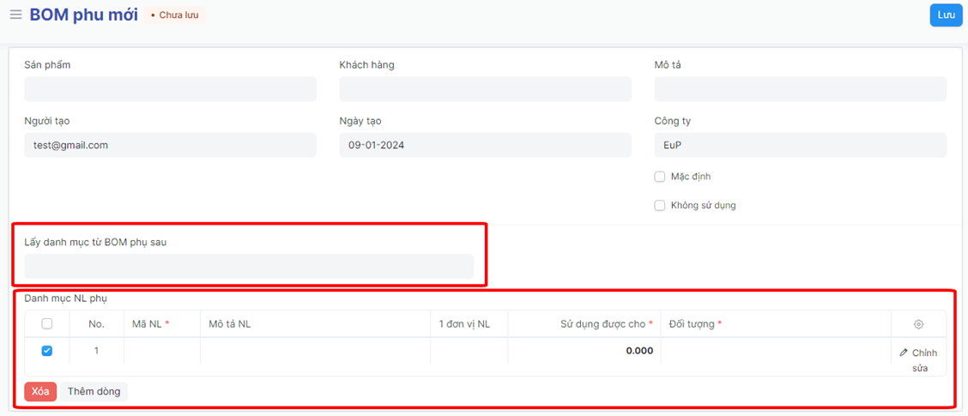Click the Mô tả input field
968x416 pixels.
pyautogui.click(x=800, y=89)
